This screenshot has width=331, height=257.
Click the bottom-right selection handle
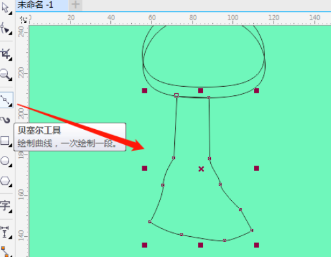pos(257,245)
